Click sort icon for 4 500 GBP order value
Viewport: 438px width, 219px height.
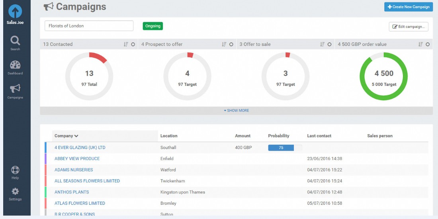point(420,44)
